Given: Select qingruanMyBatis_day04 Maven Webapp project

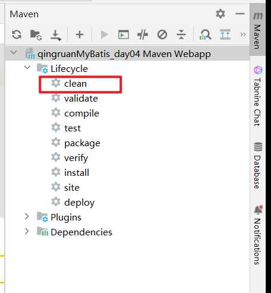Looking at the screenshot, I should pos(124,54).
